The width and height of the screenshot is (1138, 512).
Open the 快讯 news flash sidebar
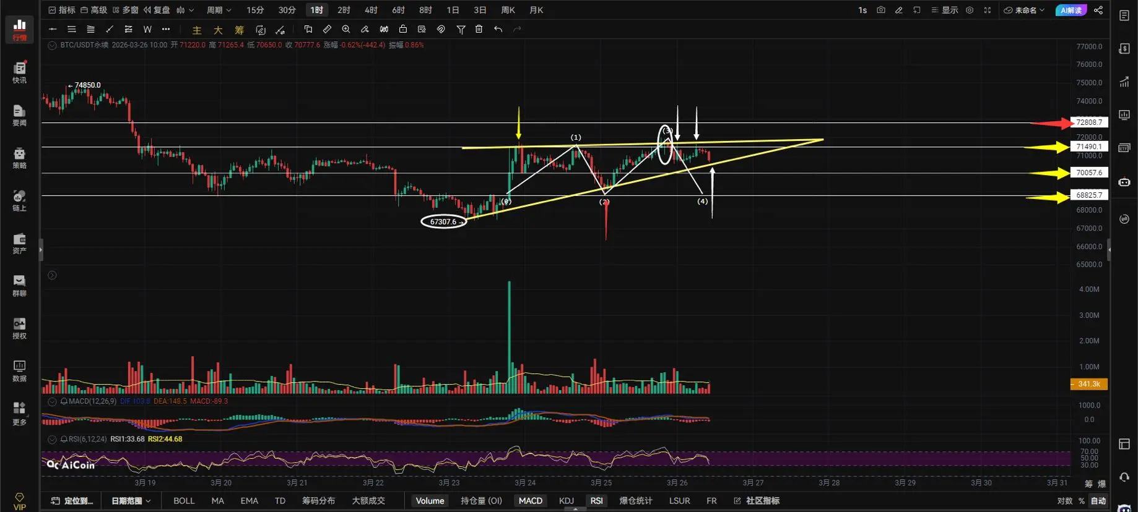pyautogui.click(x=19, y=72)
